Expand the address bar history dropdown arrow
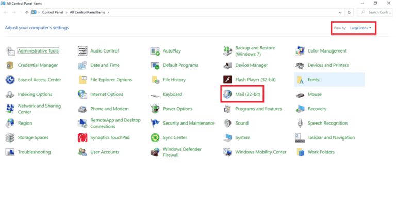 [340, 12]
